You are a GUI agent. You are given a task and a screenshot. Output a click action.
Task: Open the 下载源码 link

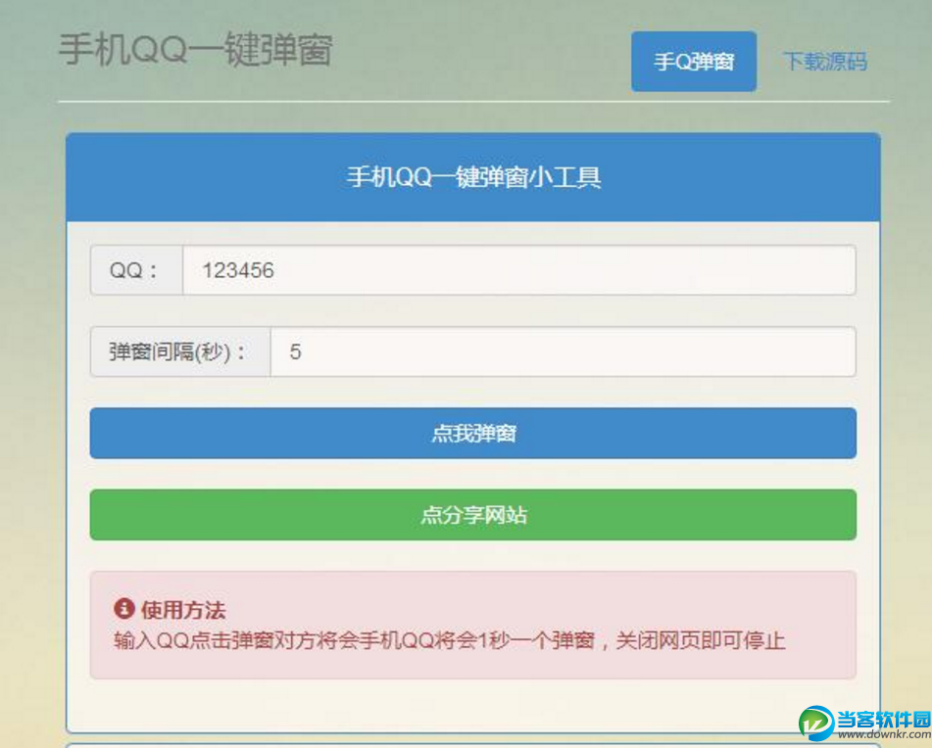click(x=825, y=61)
